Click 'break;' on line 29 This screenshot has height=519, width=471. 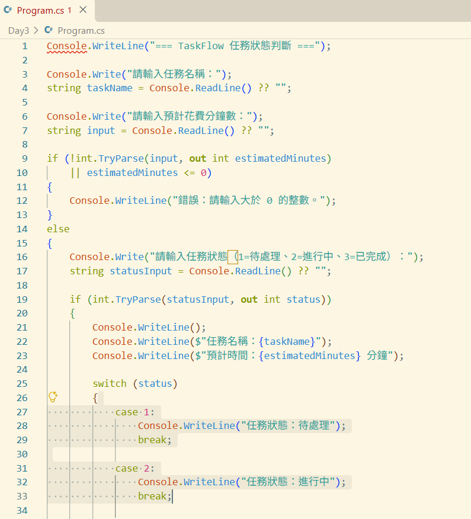155,440
